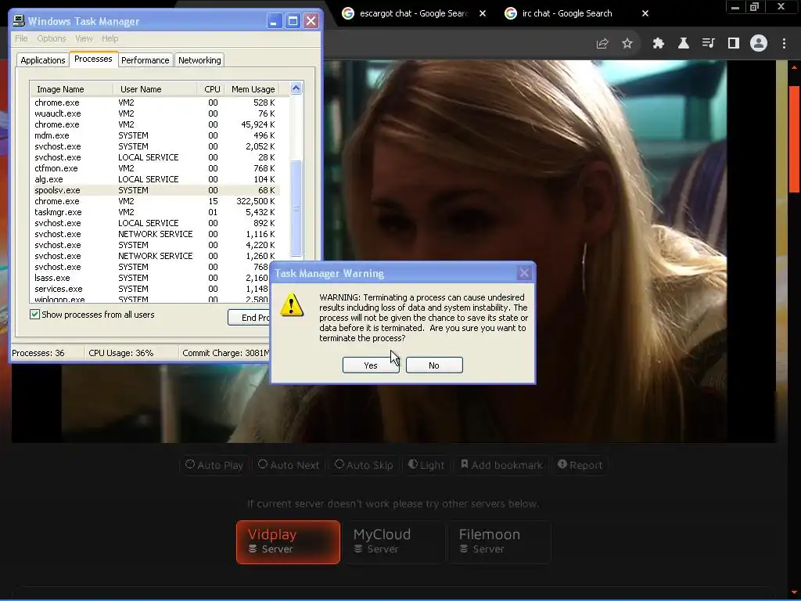Switch to the escargot chat Google tab

pyautogui.click(x=414, y=13)
